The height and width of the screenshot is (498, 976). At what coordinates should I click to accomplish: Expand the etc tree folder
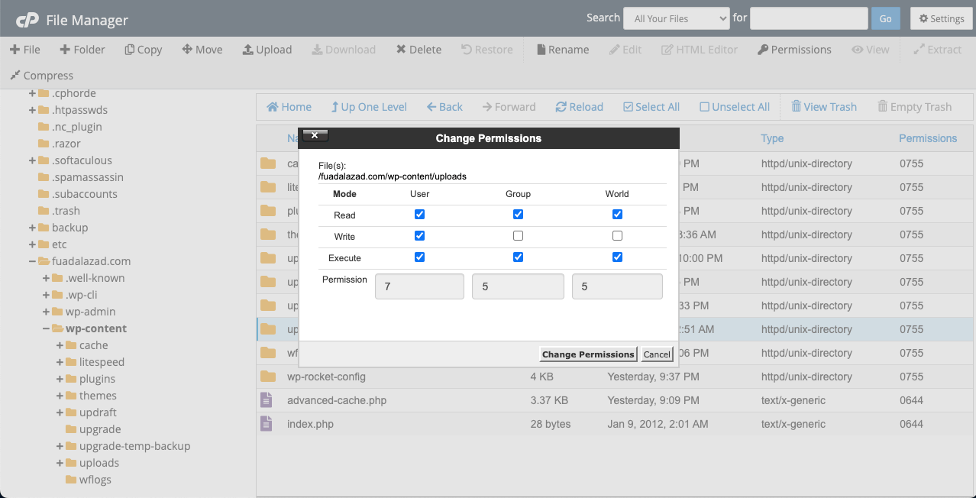pos(32,244)
